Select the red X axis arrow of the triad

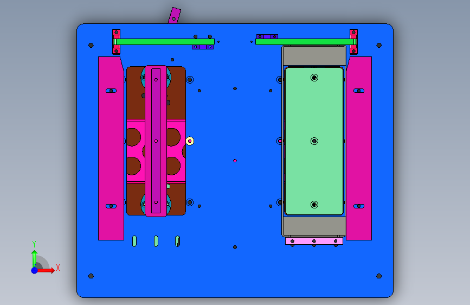pyautogui.click(x=46, y=270)
